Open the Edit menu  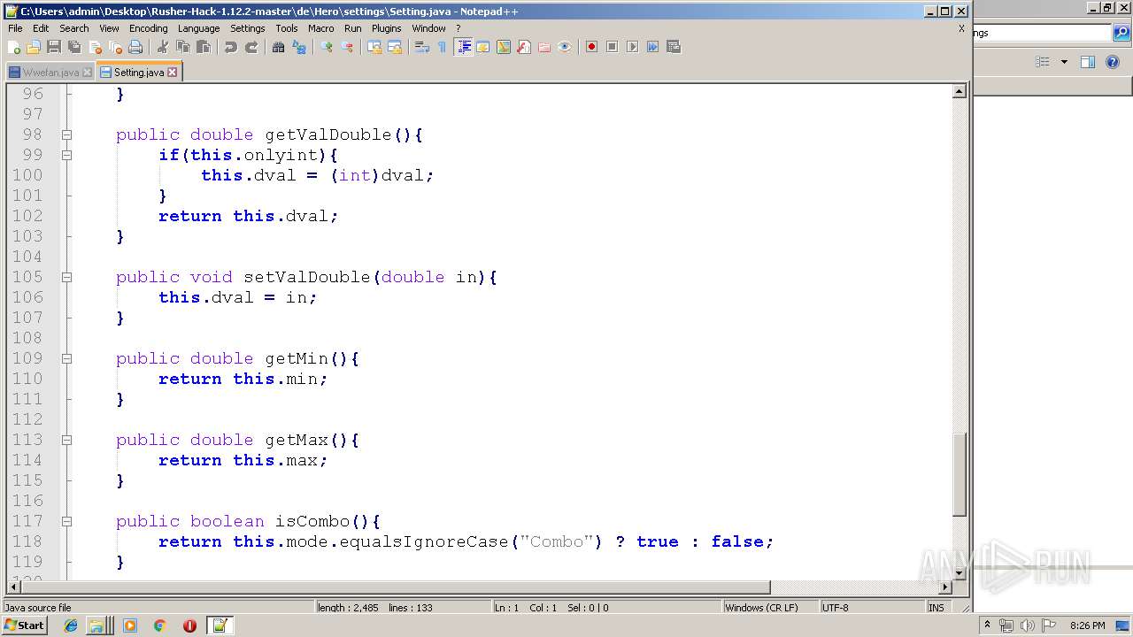coord(41,28)
